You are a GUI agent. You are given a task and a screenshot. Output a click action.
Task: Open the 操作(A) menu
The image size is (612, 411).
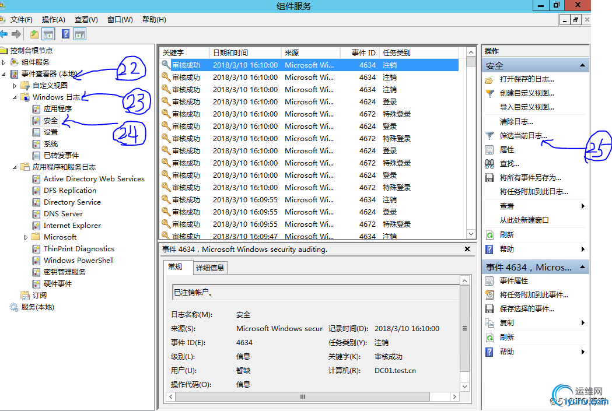pyautogui.click(x=54, y=19)
